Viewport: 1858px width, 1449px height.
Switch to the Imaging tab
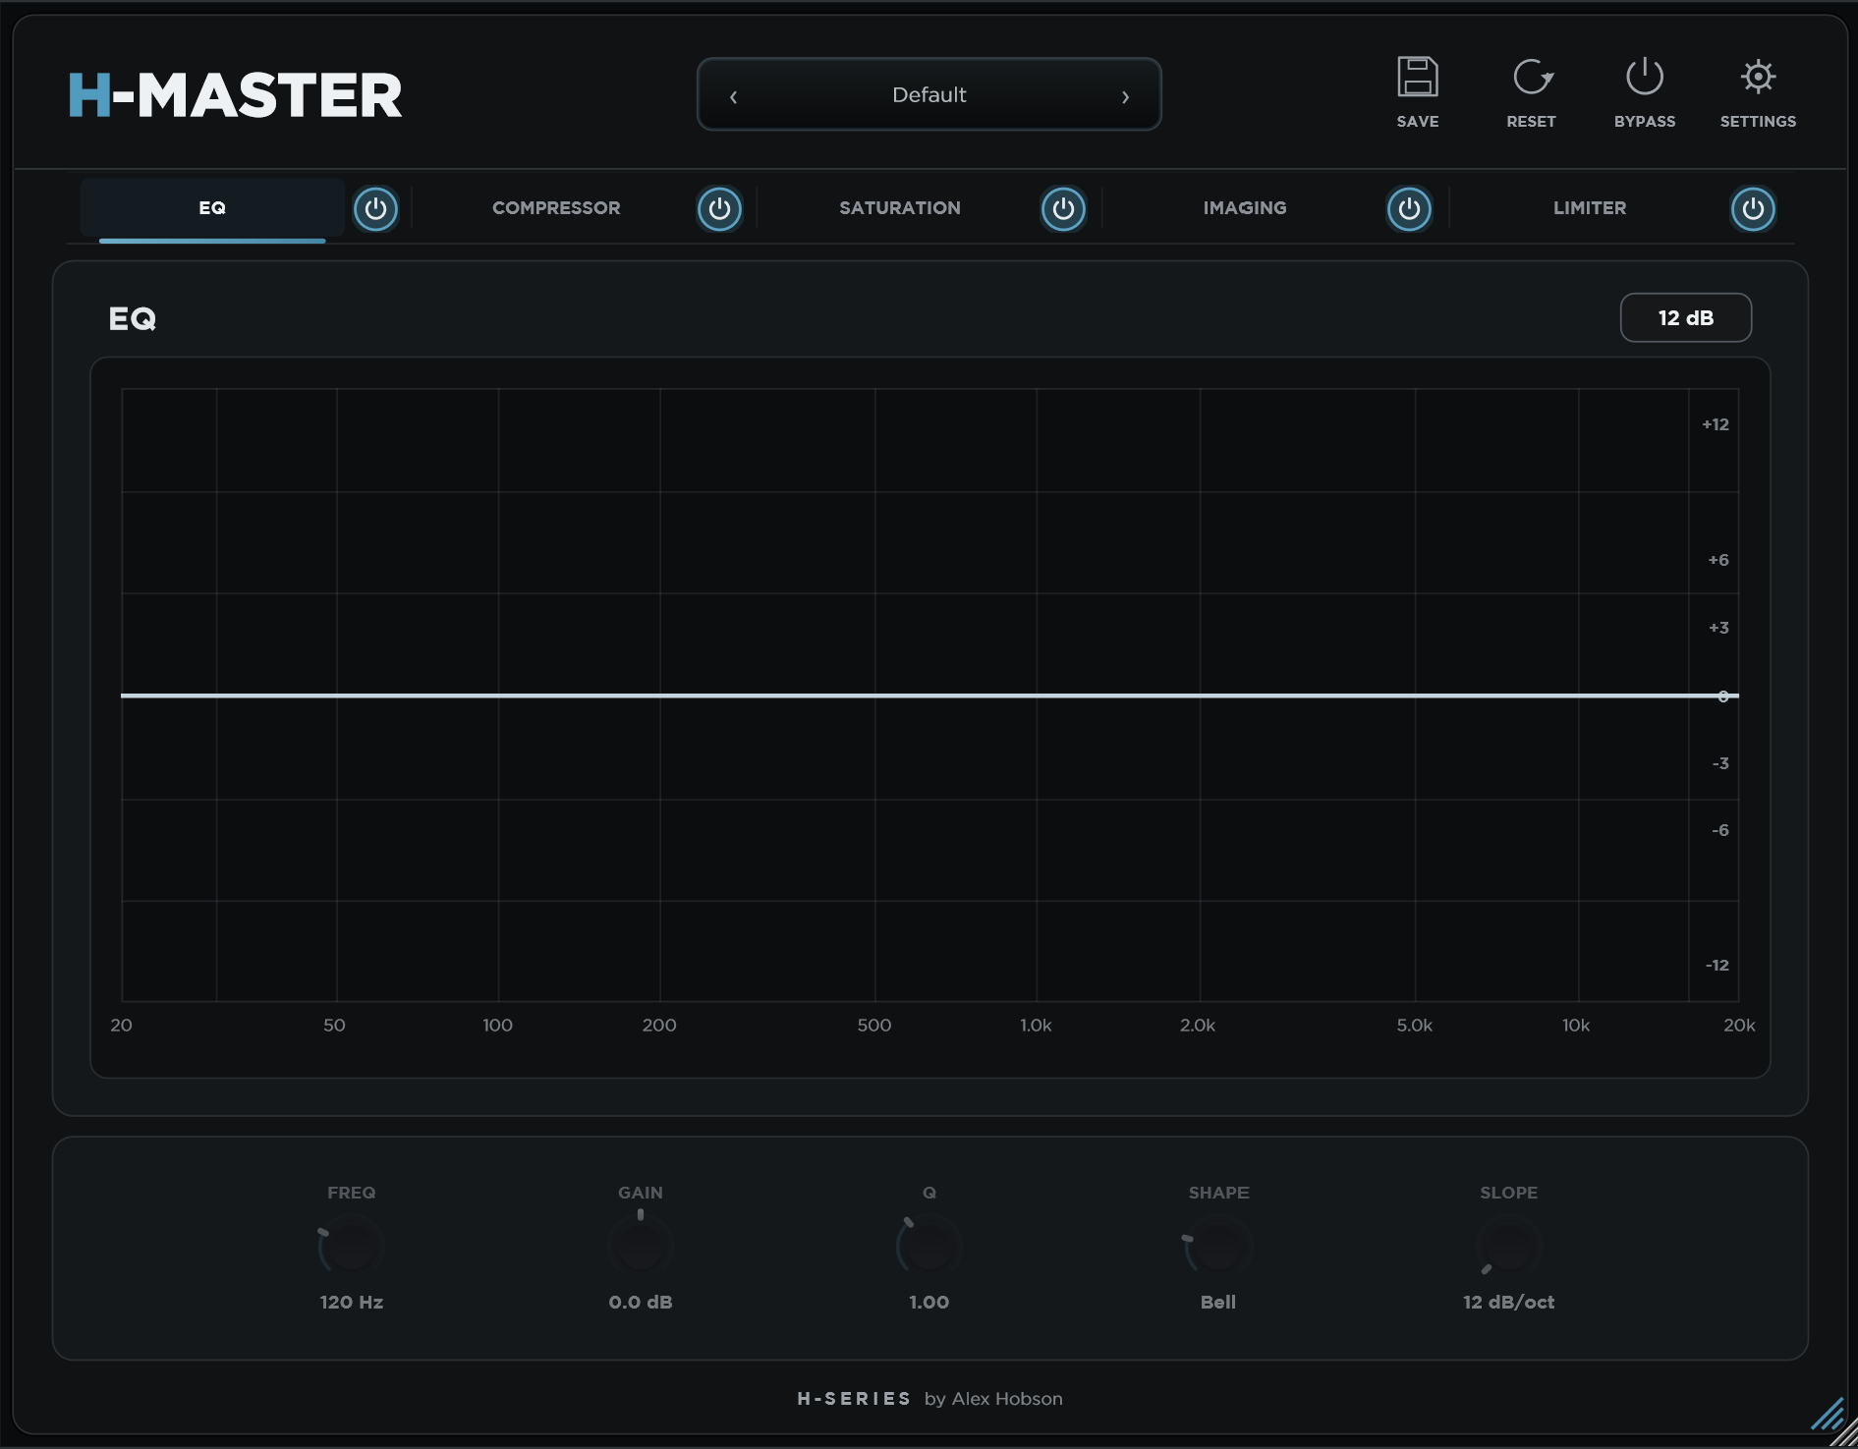pyautogui.click(x=1245, y=208)
